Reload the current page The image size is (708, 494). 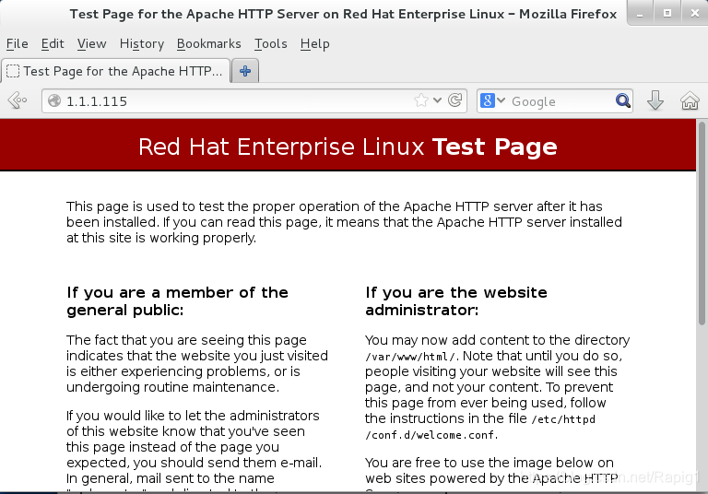coord(454,100)
